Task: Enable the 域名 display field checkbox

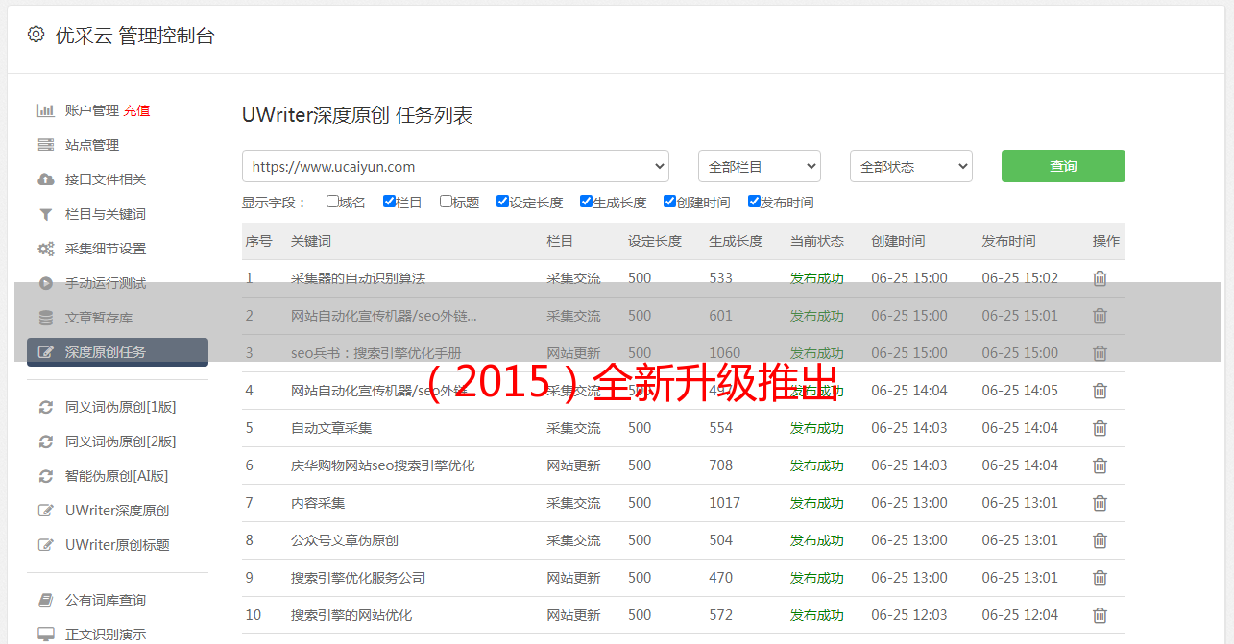Action: pyautogui.click(x=332, y=202)
